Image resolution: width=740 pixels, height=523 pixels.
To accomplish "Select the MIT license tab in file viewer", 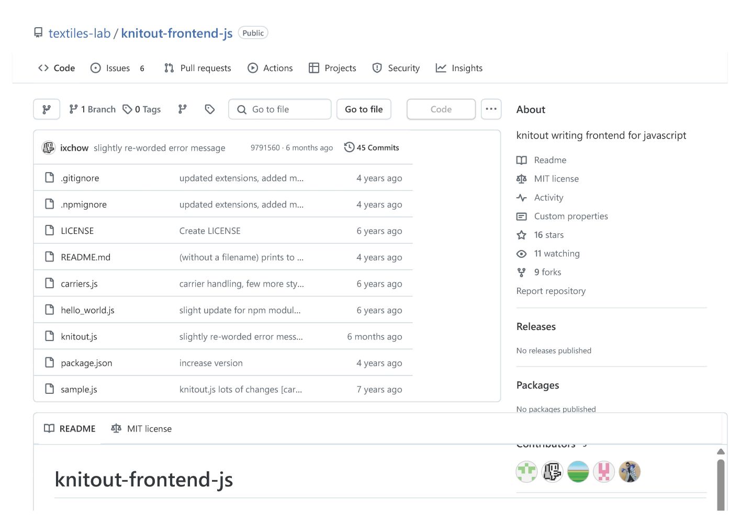I will 141,429.
